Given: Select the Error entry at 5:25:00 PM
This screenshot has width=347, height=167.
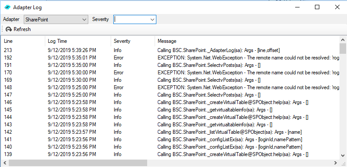Looking at the screenshot, I should pos(170,87).
